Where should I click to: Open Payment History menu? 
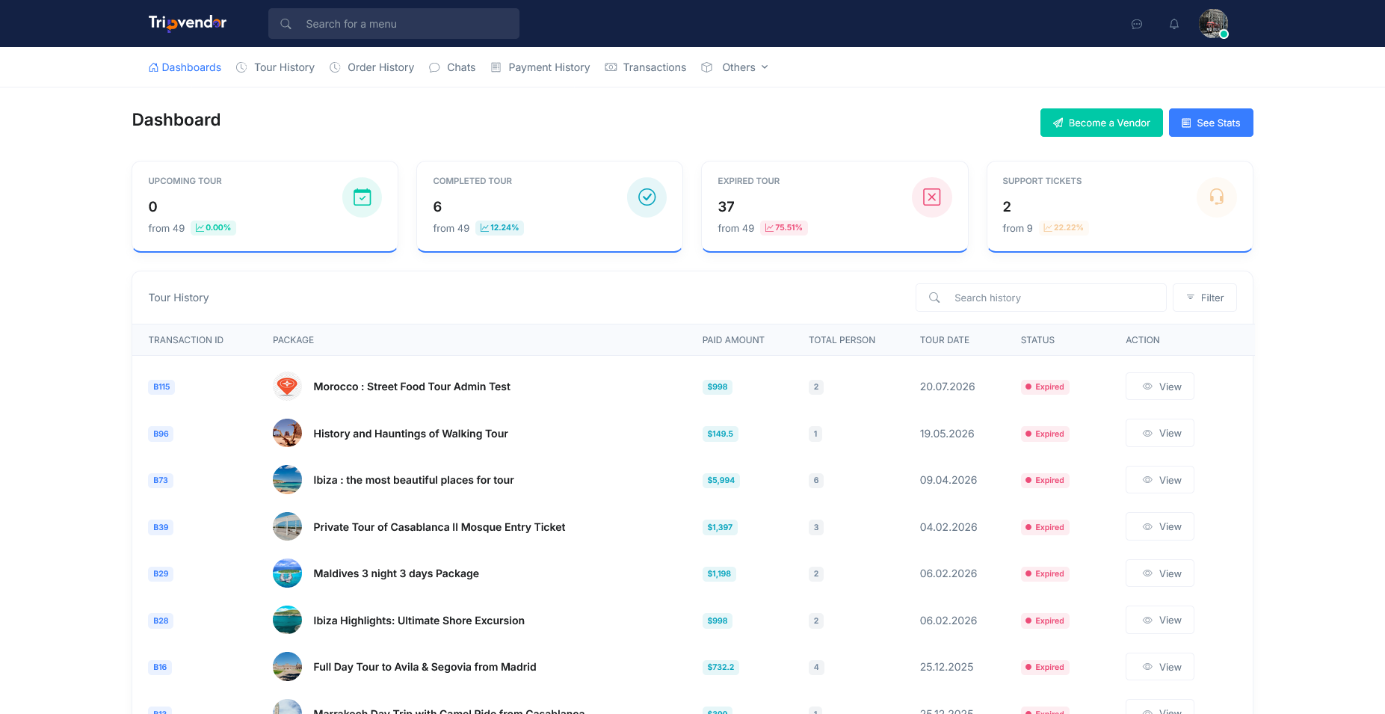540,67
